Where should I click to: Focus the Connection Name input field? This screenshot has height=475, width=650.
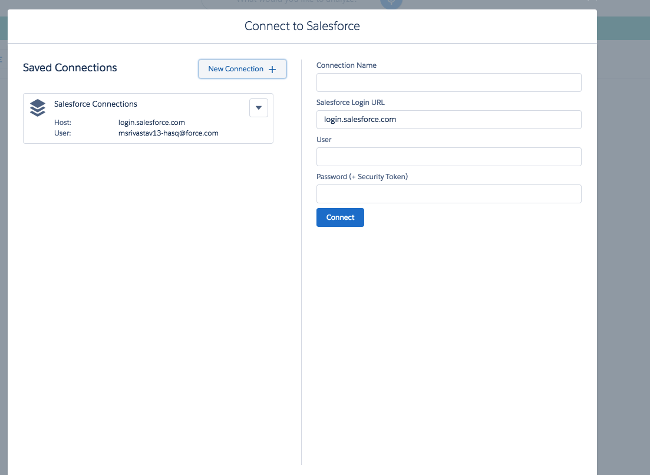448,83
